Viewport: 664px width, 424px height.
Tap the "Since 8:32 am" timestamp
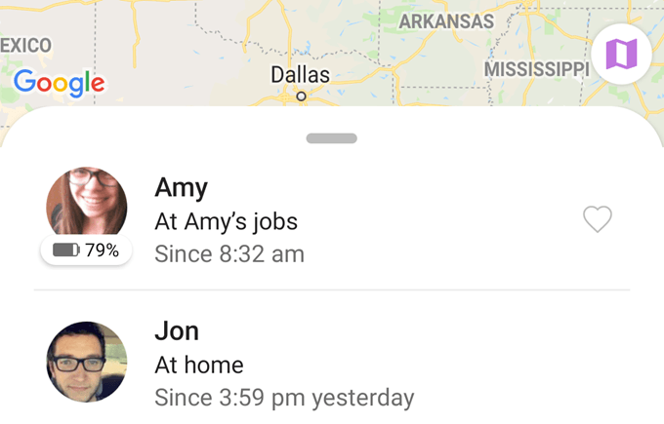pyautogui.click(x=229, y=254)
